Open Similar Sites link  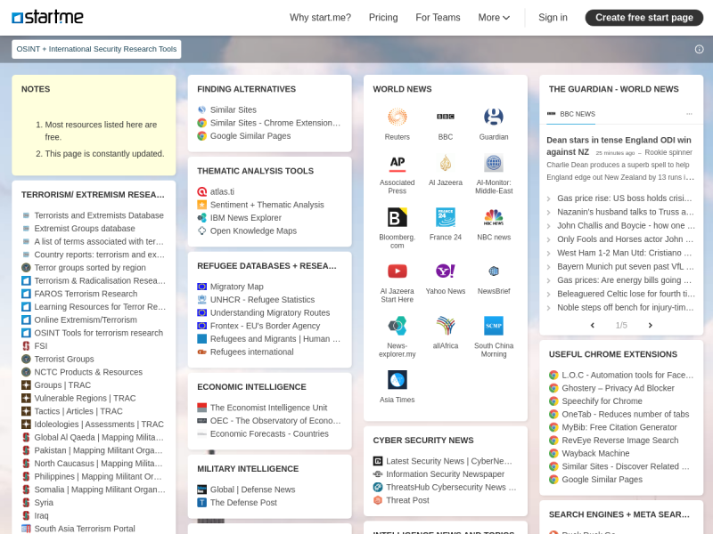(x=233, y=109)
